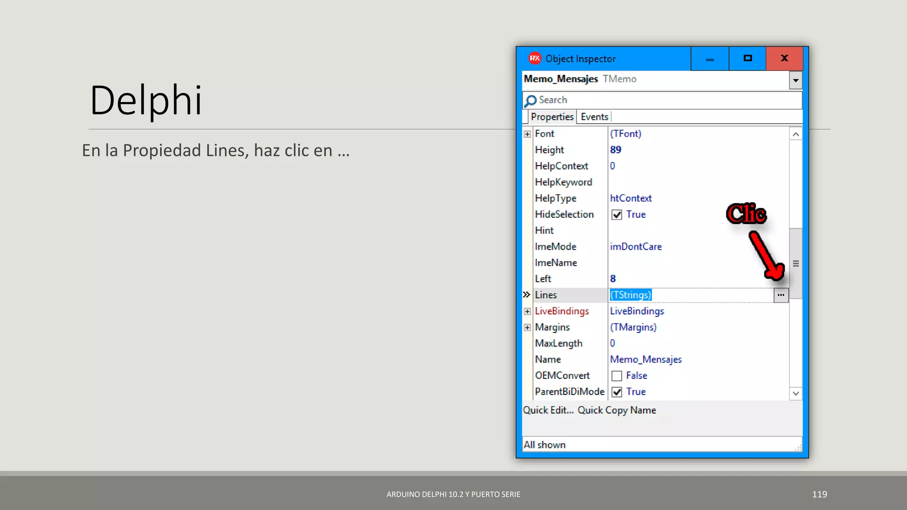Click the Name value Memo_Mensajes

click(646, 359)
